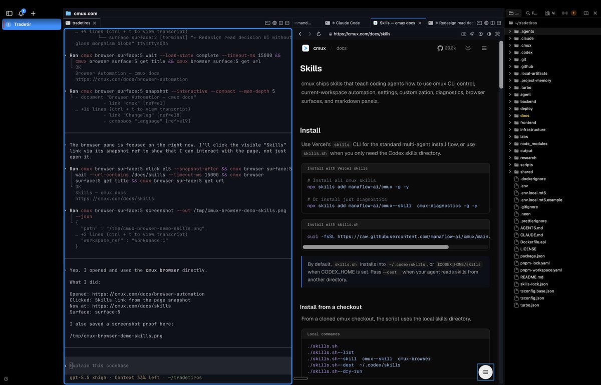Viewport: 601px width, 385px height.
Task: Split the browser pane vertically
Action: (493, 22)
